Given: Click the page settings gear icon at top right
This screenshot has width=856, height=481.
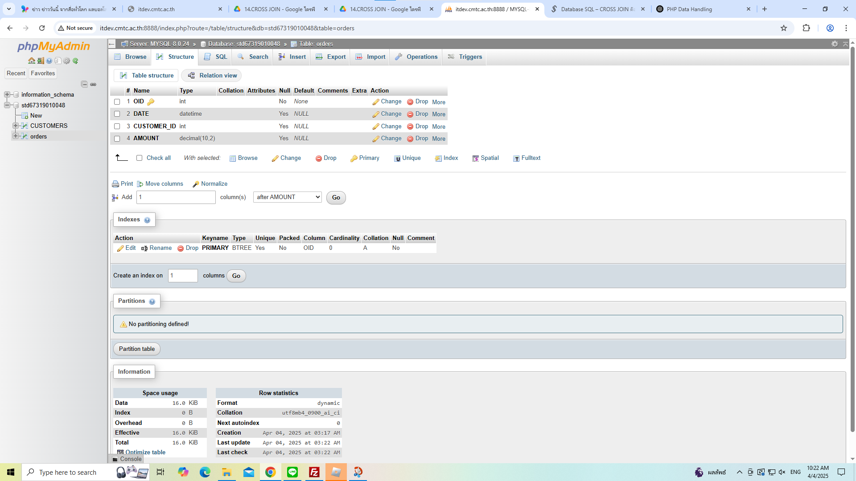Looking at the screenshot, I should pyautogui.click(x=835, y=44).
